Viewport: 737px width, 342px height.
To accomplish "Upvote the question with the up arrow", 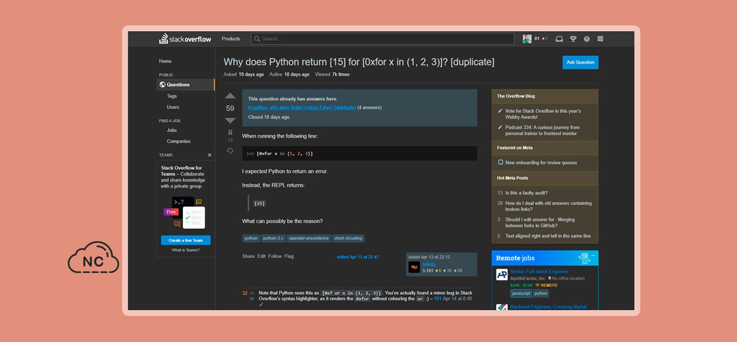I will tap(230, 96).
